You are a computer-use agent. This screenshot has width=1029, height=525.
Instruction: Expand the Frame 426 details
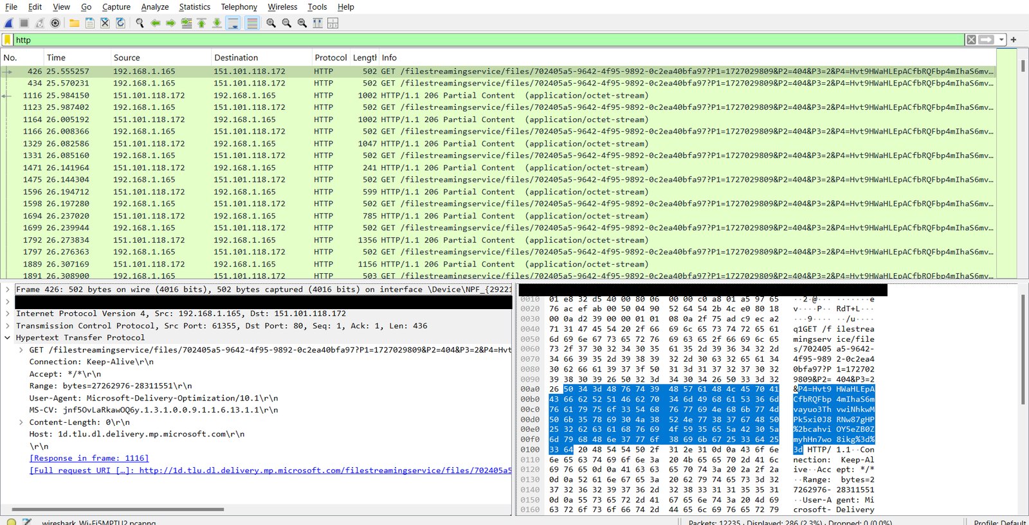pyautogui.click(x=8, y=290)
